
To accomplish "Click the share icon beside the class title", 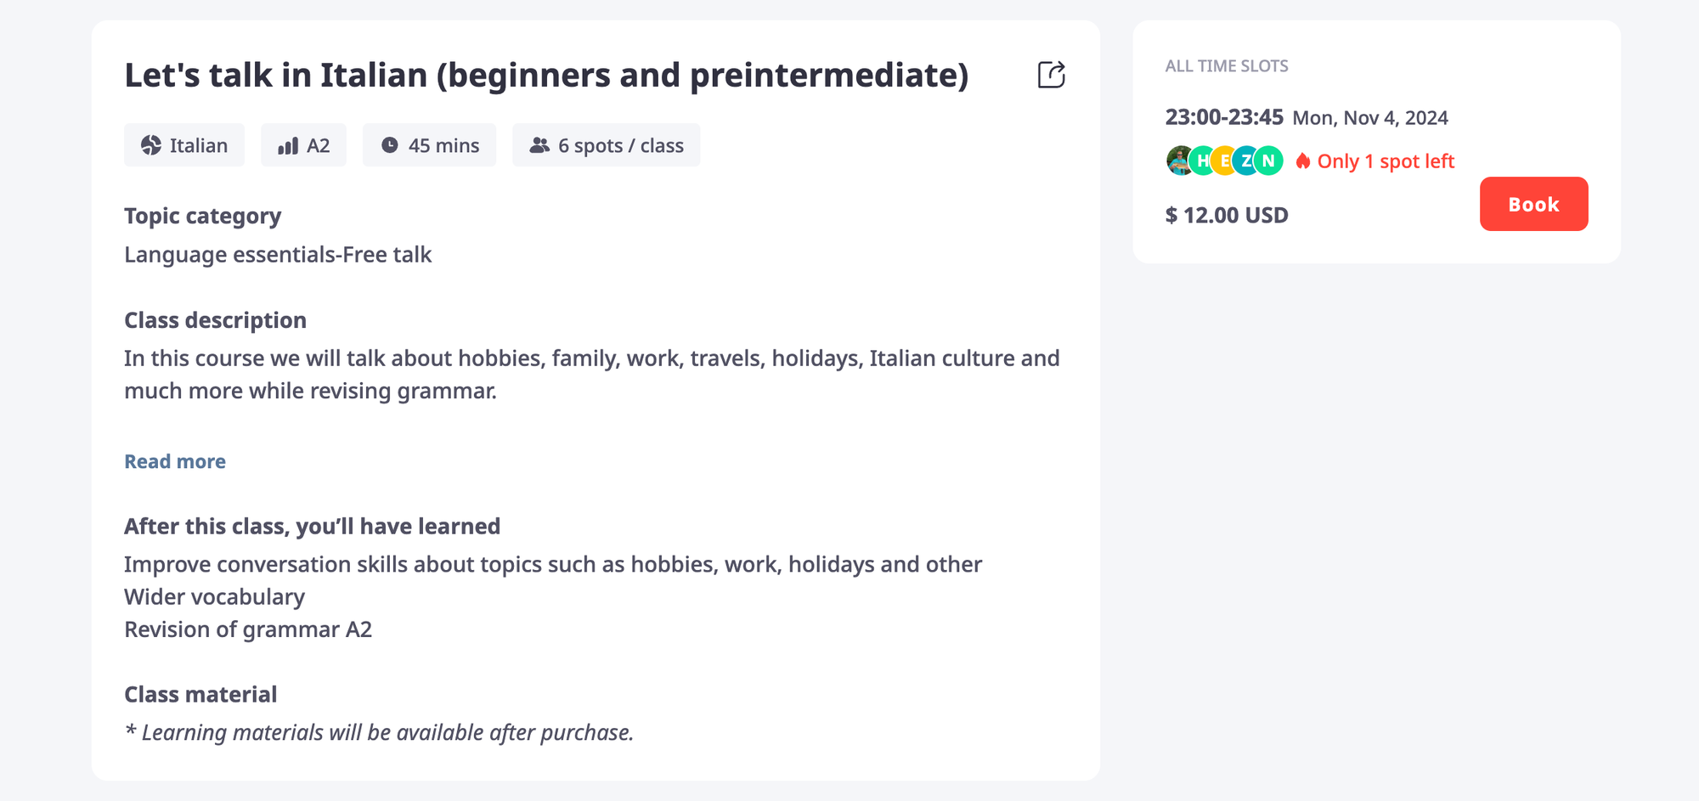I will (x=1051, y=75).
